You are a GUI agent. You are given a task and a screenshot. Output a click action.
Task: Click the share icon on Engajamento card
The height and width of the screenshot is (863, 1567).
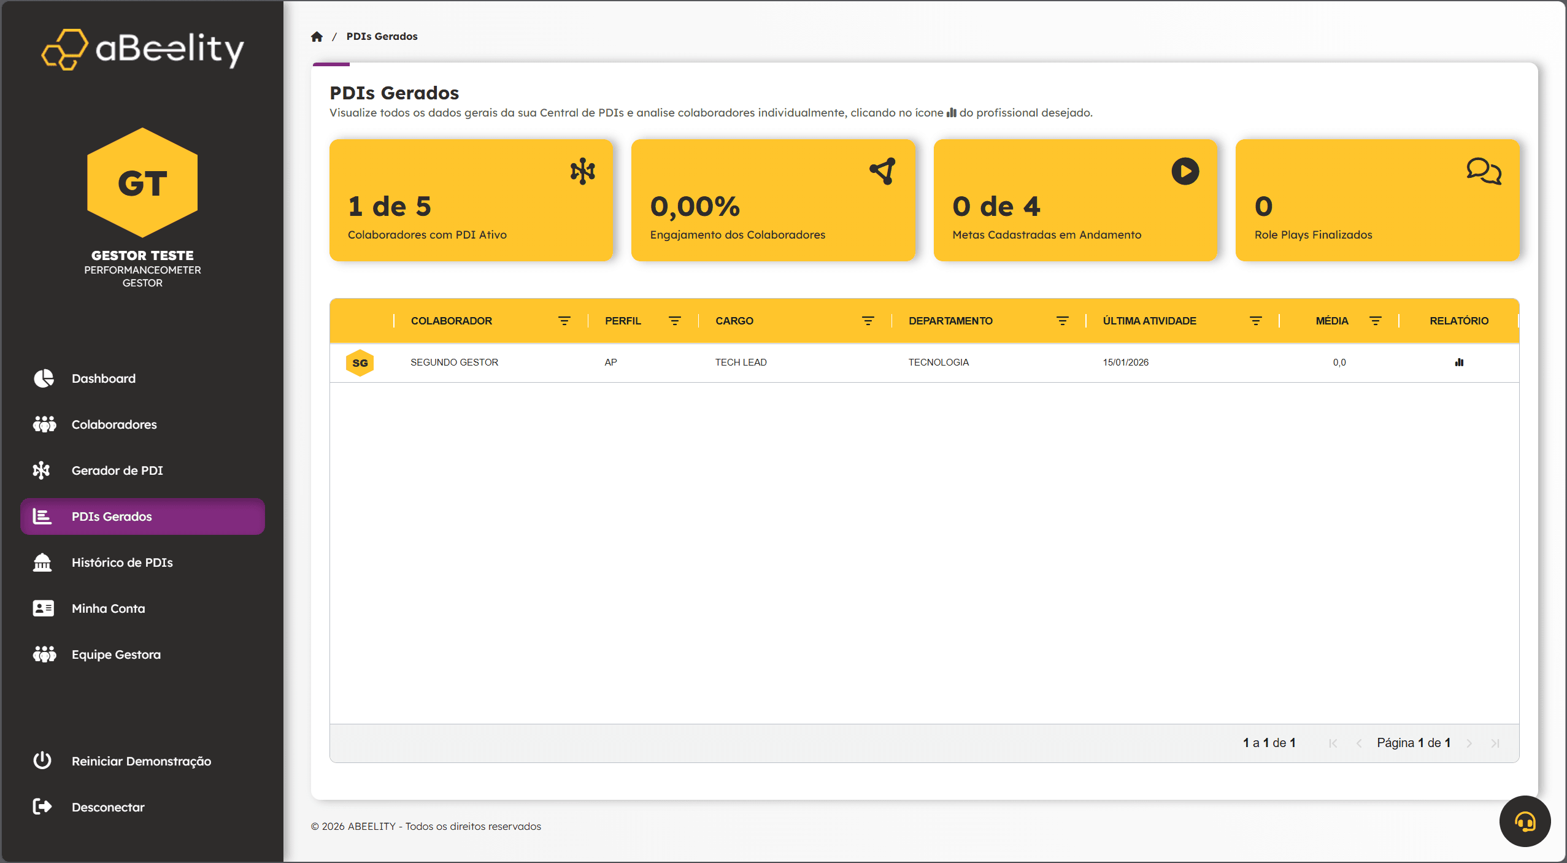point(883,171)
